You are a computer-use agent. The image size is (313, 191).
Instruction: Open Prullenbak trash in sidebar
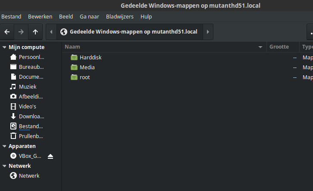coord(31,136)
